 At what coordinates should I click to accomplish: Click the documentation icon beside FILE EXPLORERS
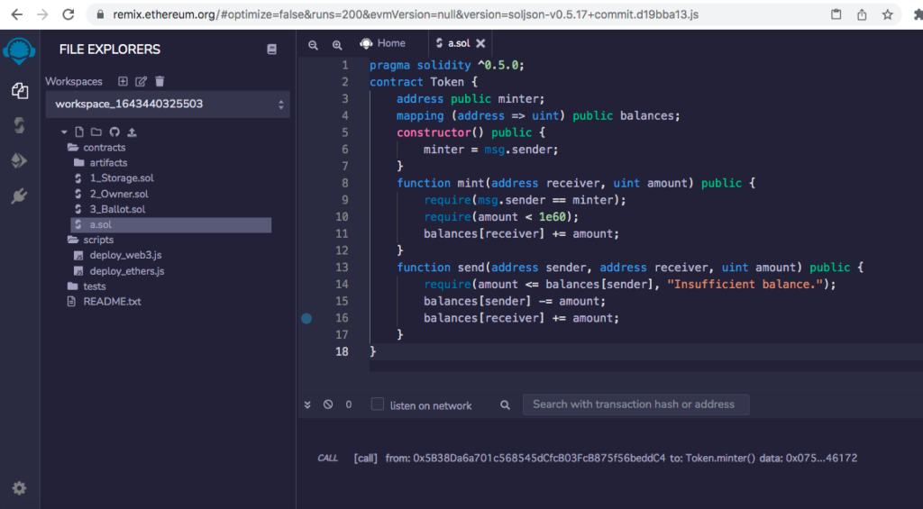coord(271,50)
